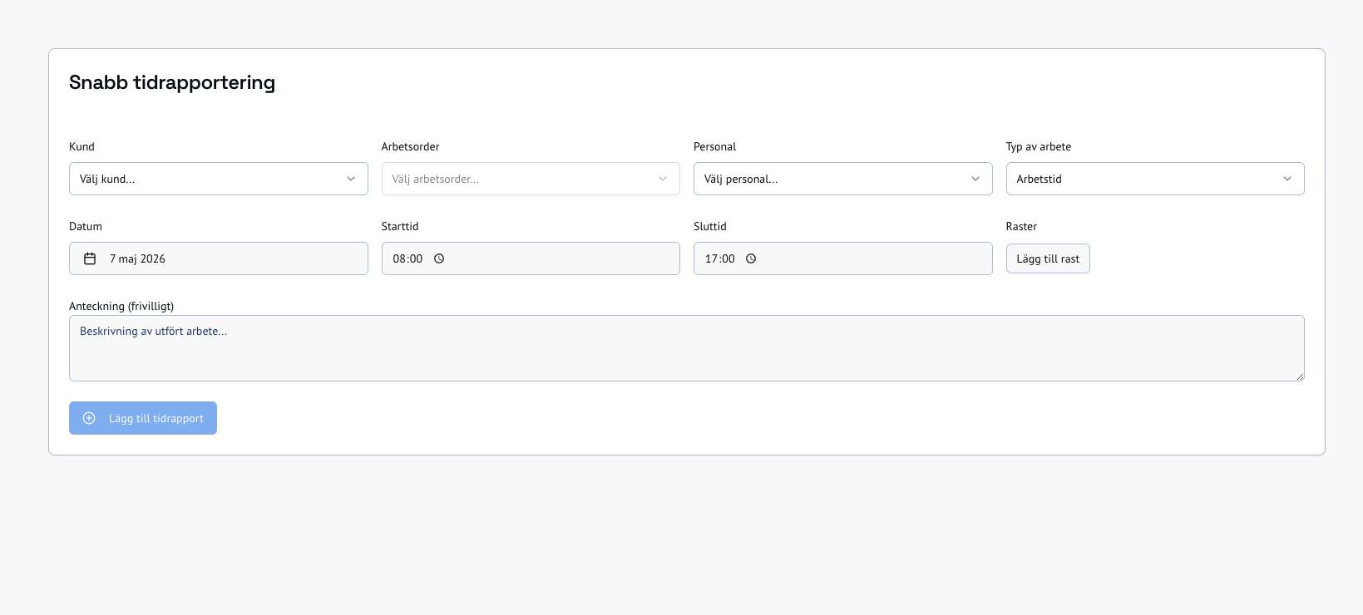Click the Sluttid label
Image resolution: width=1363 pixels, height=615 pixels.
pos(710,226)
